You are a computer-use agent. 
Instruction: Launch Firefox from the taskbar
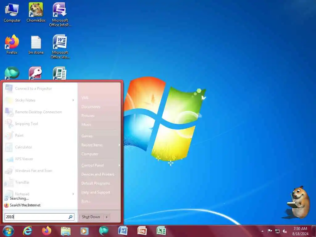click(x=47, y=231)
